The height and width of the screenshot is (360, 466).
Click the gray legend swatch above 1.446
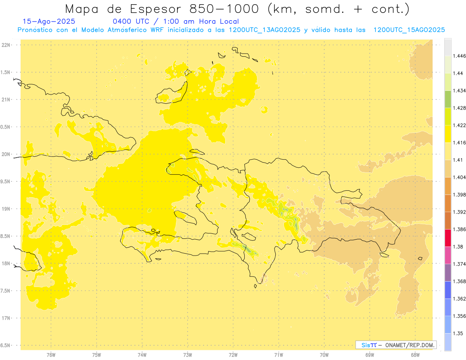pyautogui.click(x=448, y=47)
